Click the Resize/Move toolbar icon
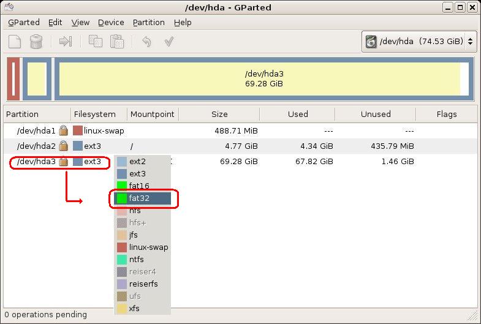The width and height of the screenshot is (481, 324). [66, 42]
